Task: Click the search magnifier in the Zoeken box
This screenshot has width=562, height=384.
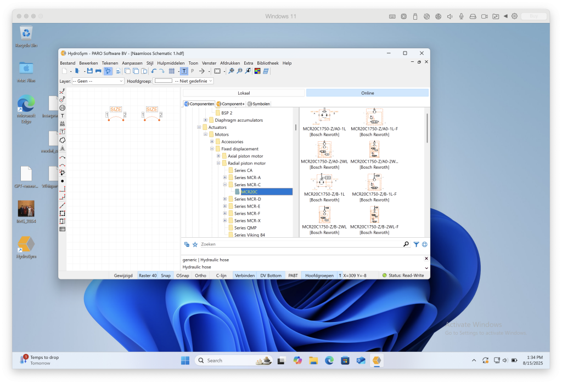Action: [x=406, y=244]
